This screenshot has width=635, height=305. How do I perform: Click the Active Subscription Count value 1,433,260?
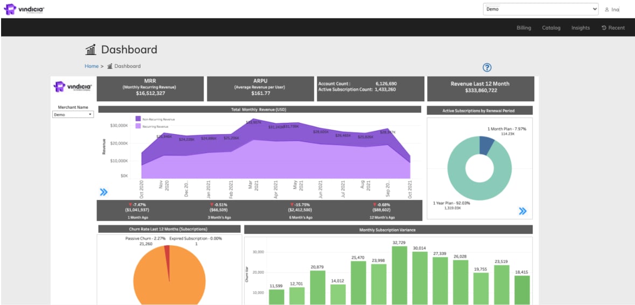(x=385, y=89)
